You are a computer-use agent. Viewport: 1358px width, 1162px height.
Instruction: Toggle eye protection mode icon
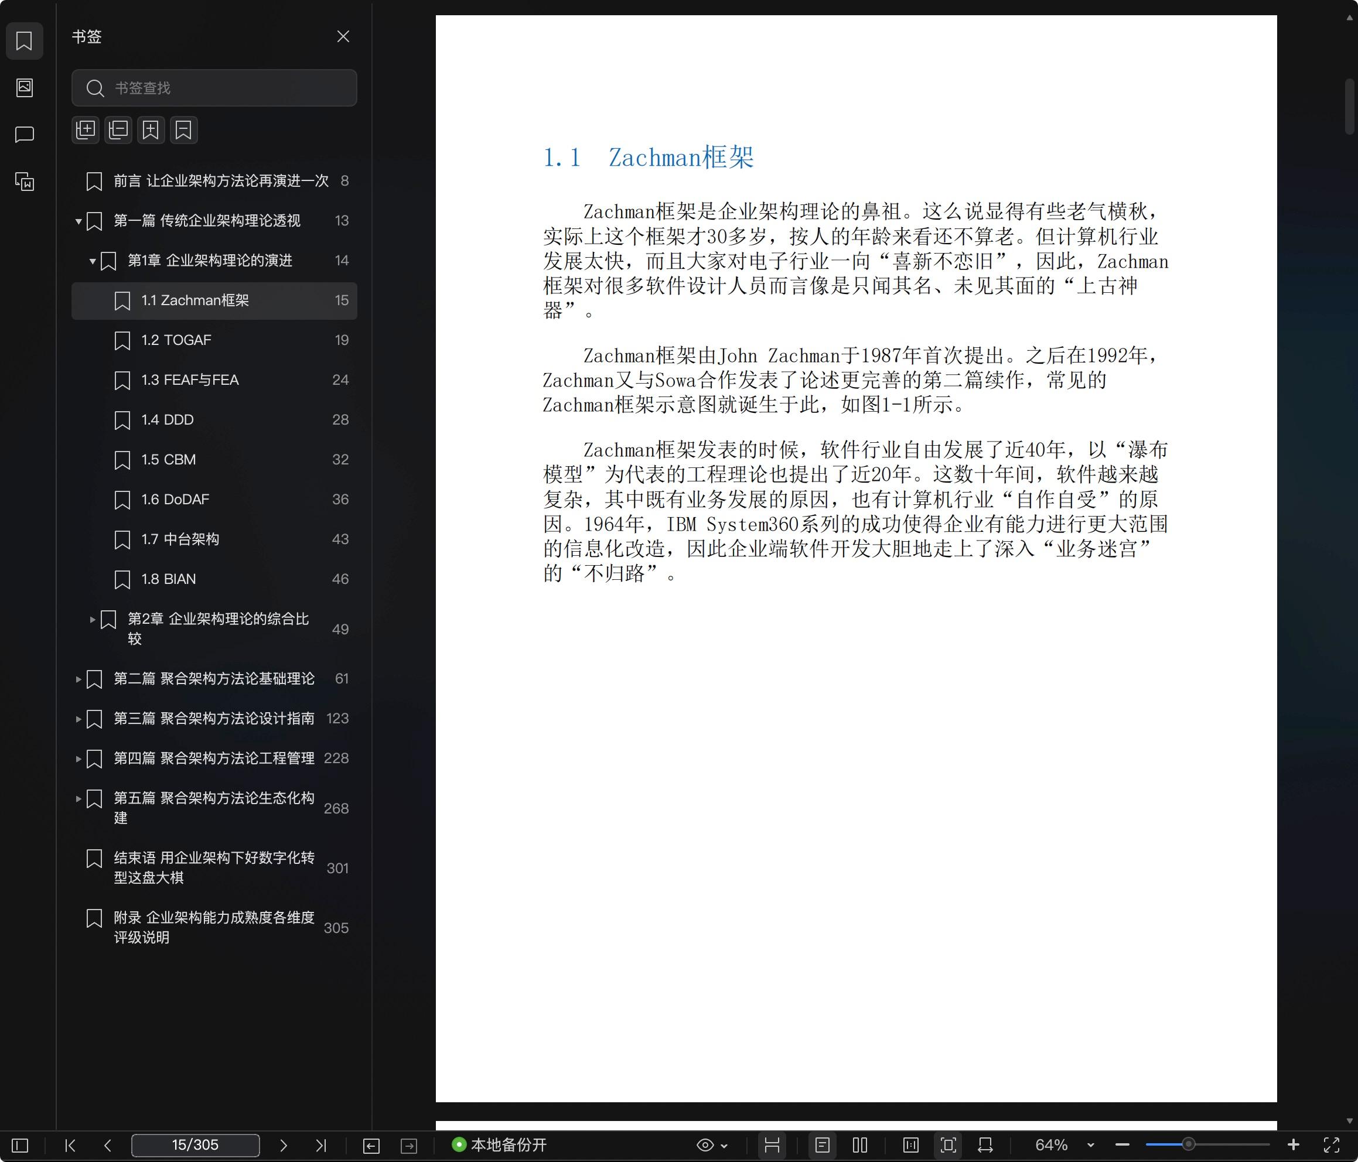coord(705,1145)
